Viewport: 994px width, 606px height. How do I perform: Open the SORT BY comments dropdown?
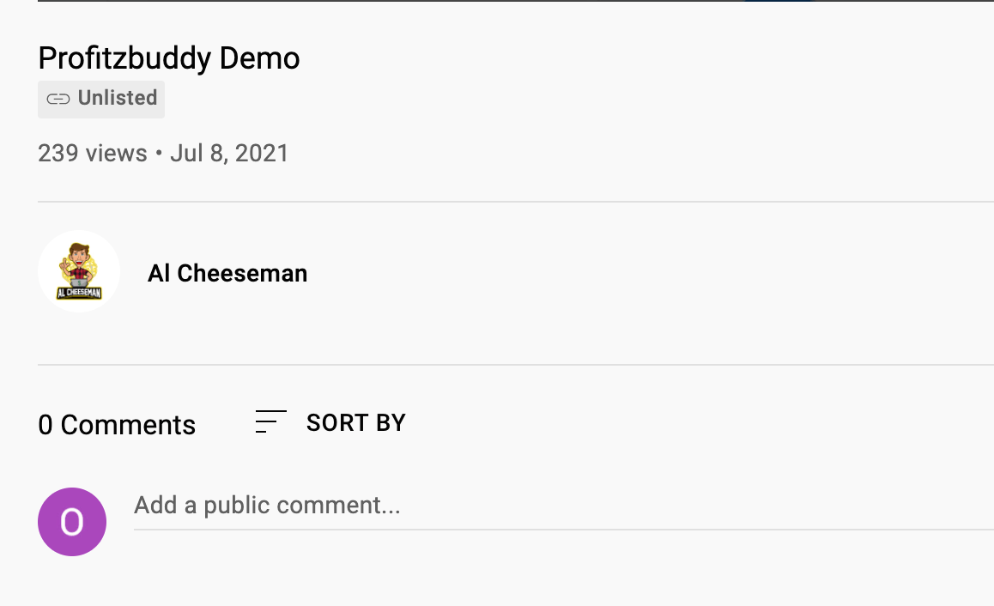coord(330,423)
